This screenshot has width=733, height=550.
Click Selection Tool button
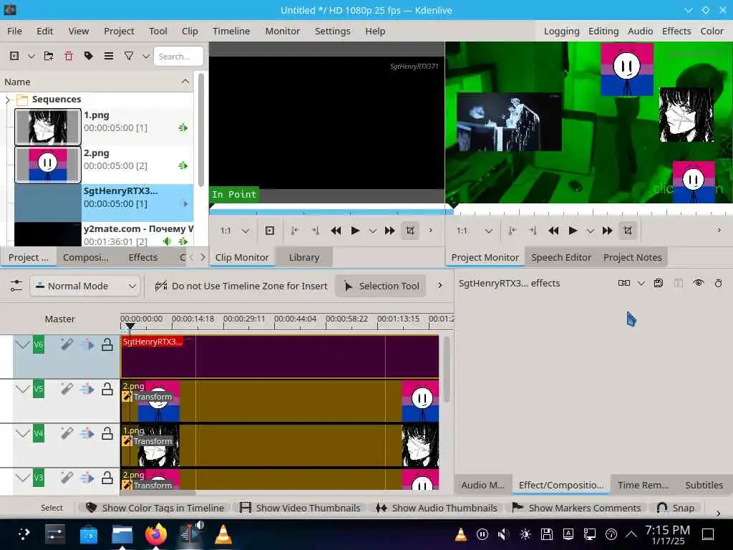click(381, 286)
